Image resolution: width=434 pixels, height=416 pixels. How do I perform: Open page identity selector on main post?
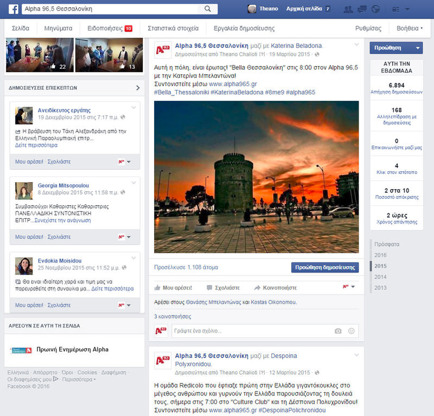click(x=349, y=287)
